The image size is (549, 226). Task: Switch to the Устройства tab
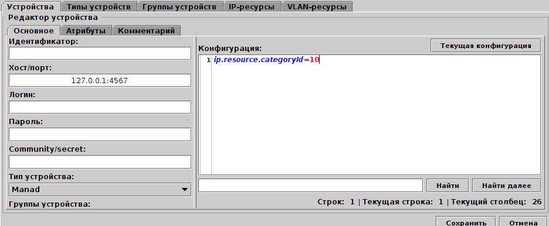tap(30, 6)
